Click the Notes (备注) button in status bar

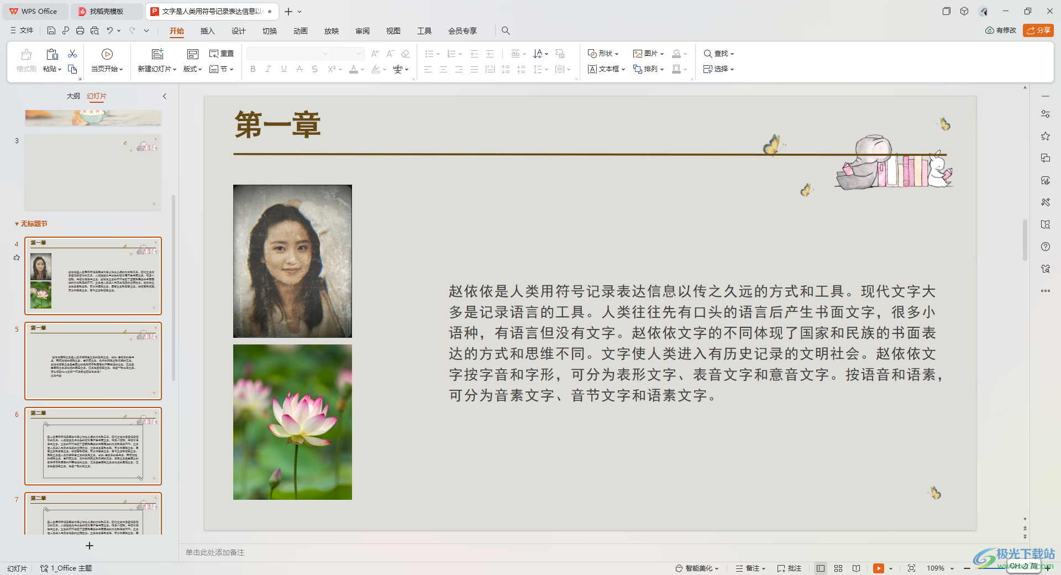(750, 568)
